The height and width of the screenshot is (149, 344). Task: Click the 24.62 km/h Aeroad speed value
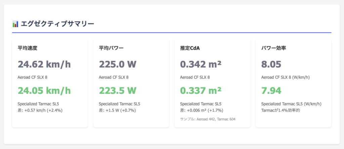point(44,64)
